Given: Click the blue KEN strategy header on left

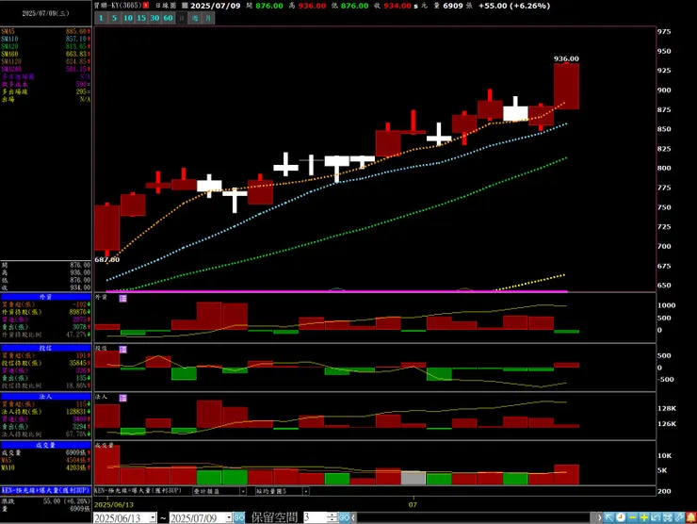Looking at the screenshot, I should (x=46, y=490).
